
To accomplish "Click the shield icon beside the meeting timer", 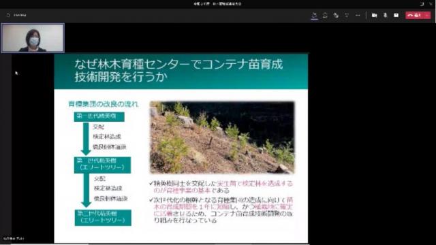I will 8,15.
